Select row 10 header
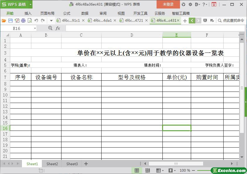The width and height of the screenshot is (247, 174). click(x=5, y=95)
